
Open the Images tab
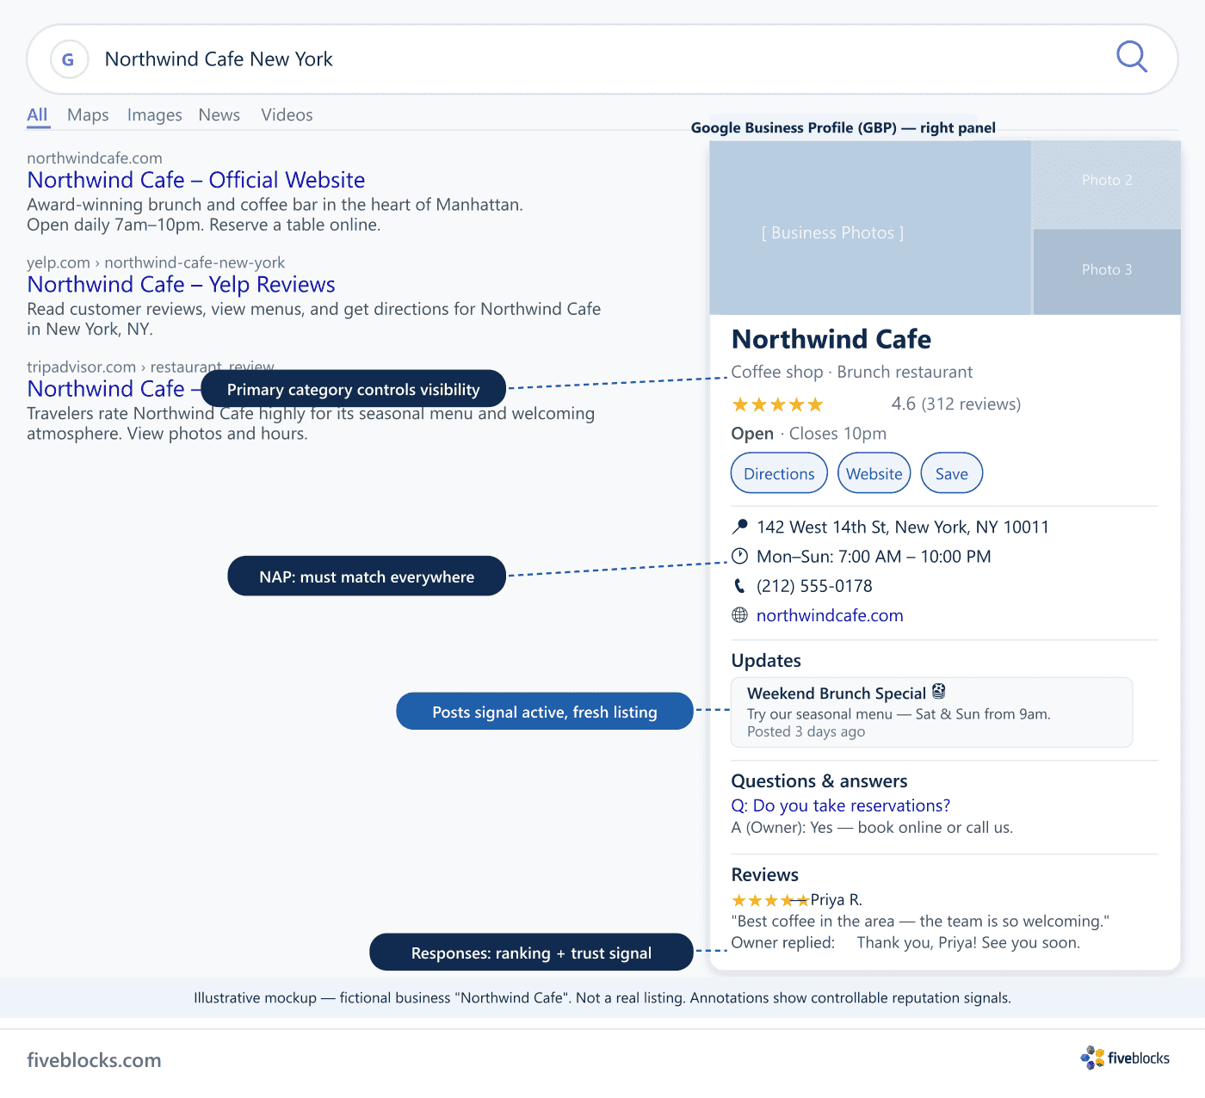(x=155, y=115)
